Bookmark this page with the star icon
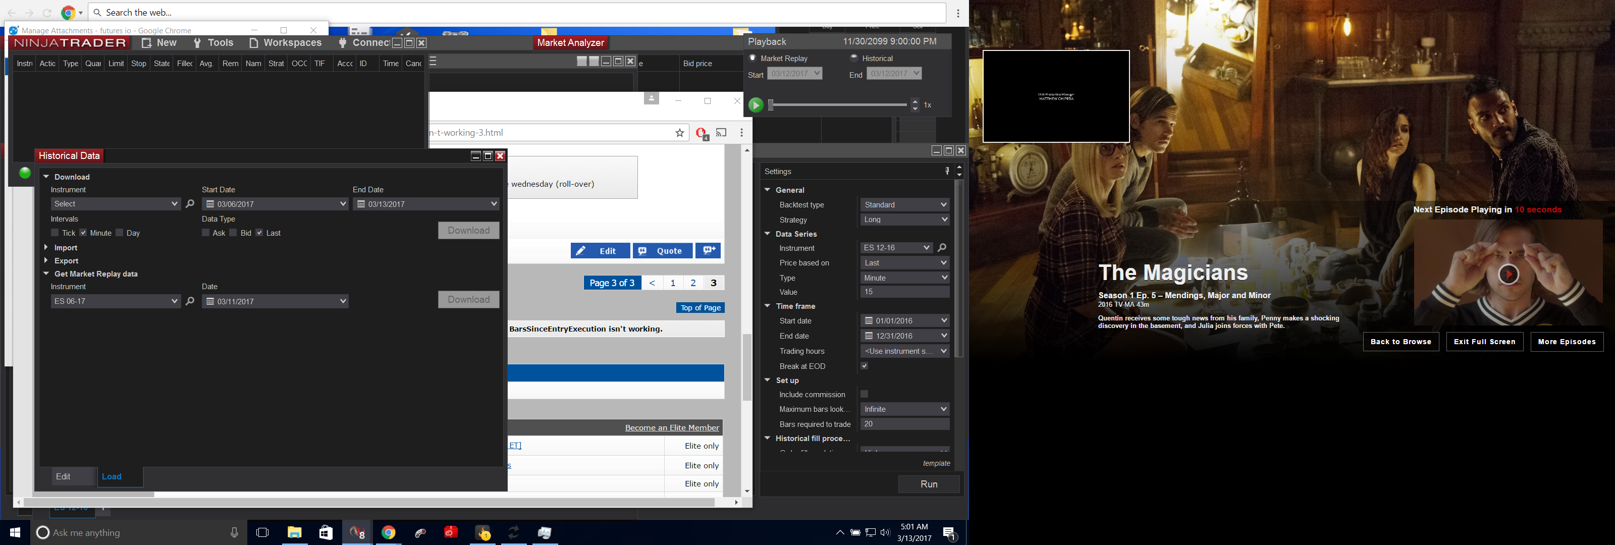Screen dimensions: 1615x545 [680, 133]
